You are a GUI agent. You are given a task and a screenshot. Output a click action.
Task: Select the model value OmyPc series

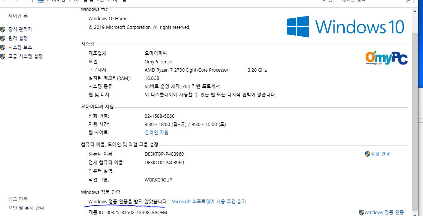[x=158, y=62]
